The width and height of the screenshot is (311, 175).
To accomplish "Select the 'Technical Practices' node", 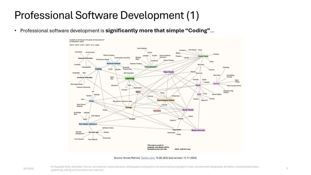I will 113,63.
